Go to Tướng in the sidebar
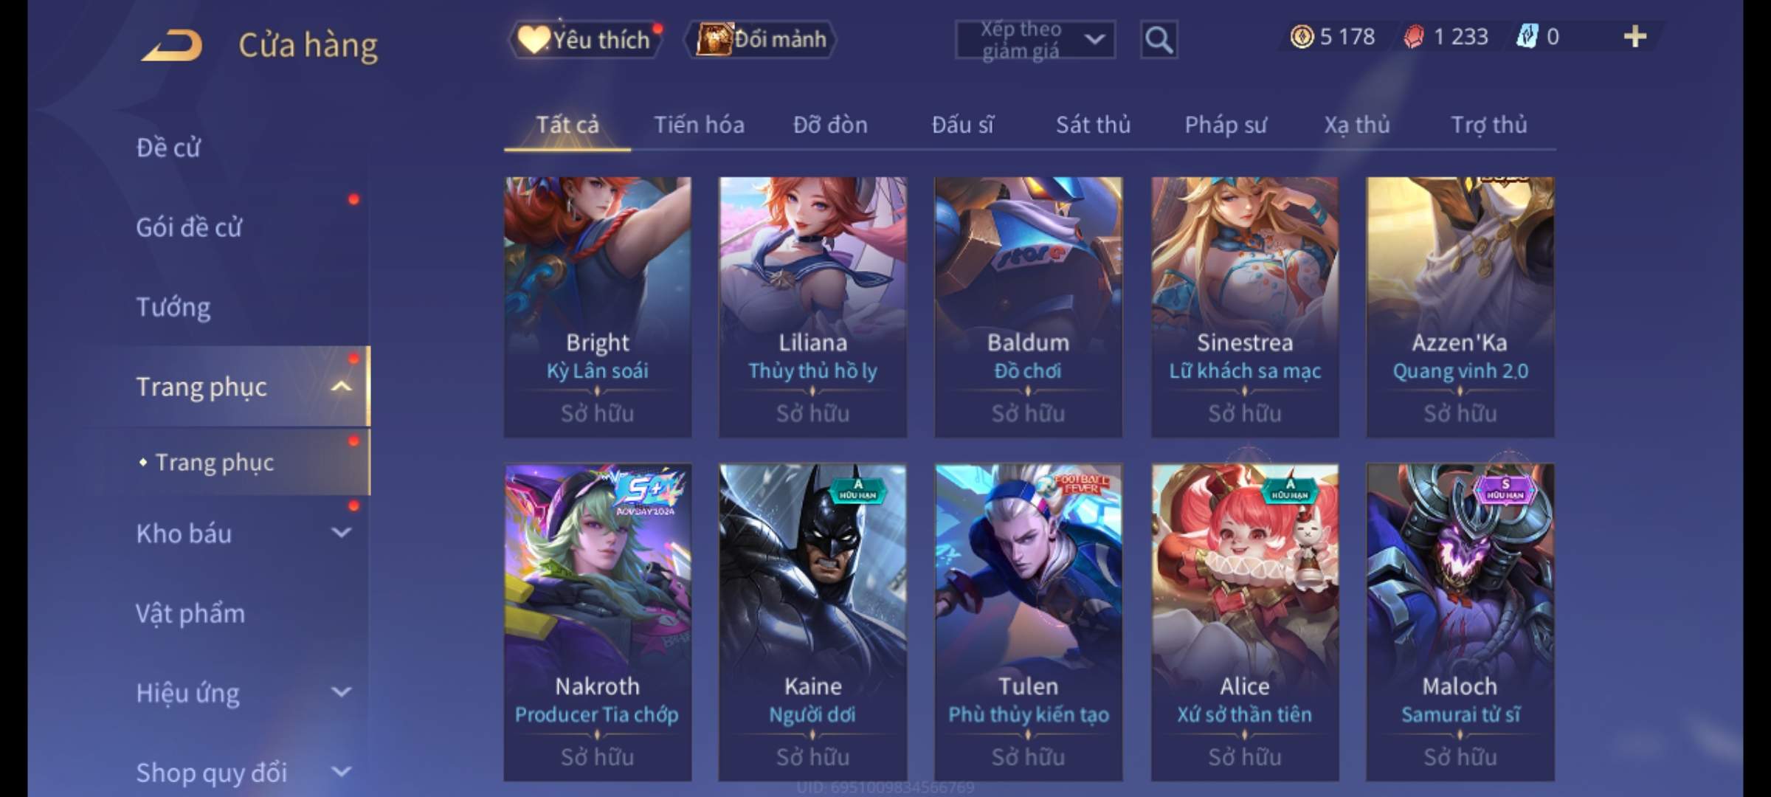This screenshot has height=797, width=1771. click(x=173, y=307)
